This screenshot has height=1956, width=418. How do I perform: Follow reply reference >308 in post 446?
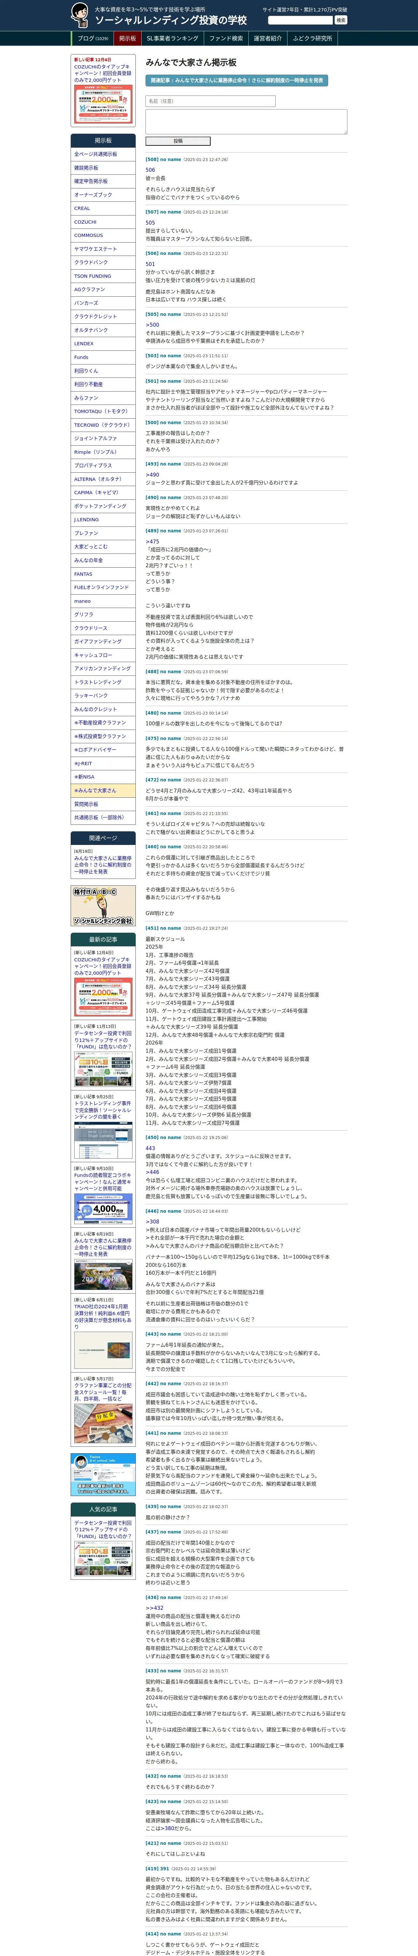pyautogui.click(x=152, y=1222)
